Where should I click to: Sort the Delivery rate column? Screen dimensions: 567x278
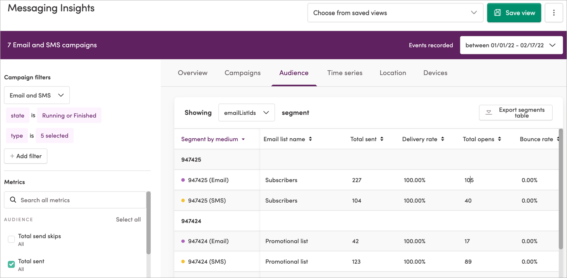click(x=442, y=139)
